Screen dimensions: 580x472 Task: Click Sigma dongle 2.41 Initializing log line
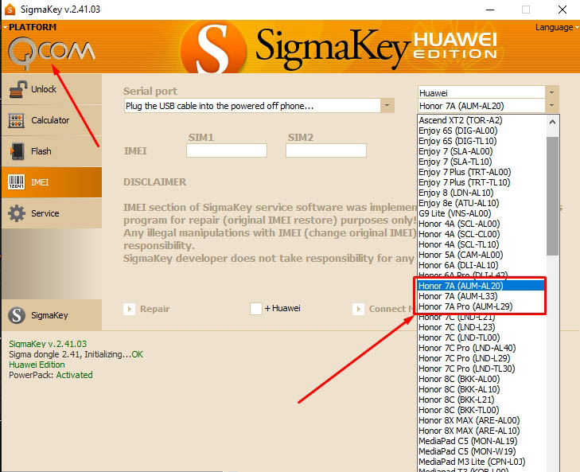(76, 354)
